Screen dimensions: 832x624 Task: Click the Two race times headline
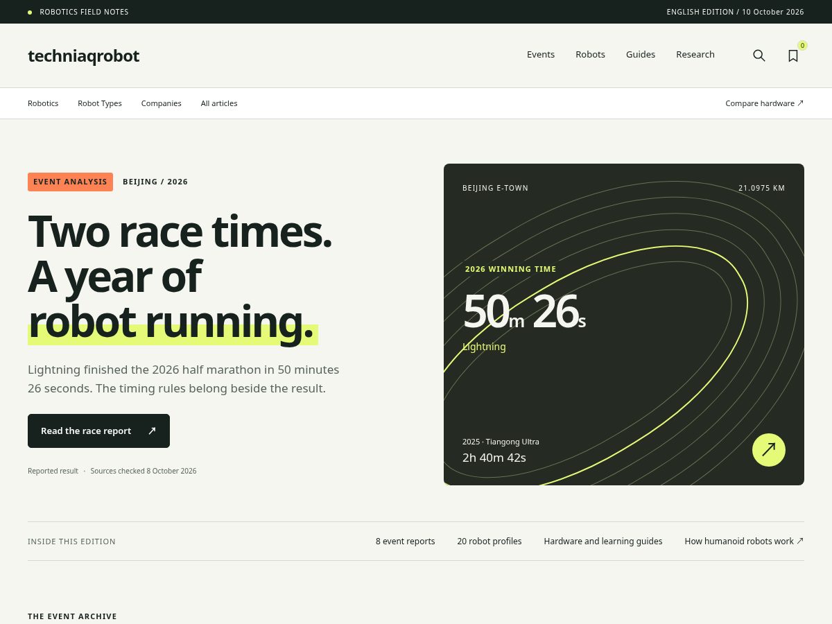(x=180, y=277)
